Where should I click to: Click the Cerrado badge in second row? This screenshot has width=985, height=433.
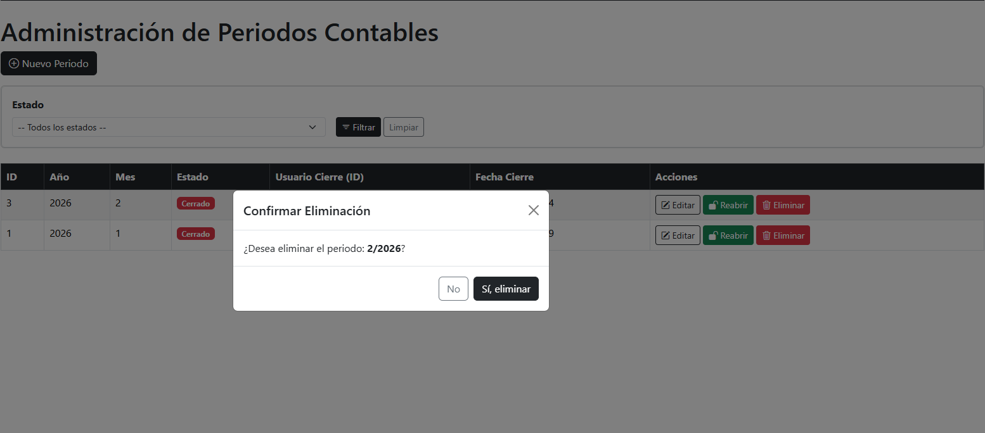(x=195, y=234)
